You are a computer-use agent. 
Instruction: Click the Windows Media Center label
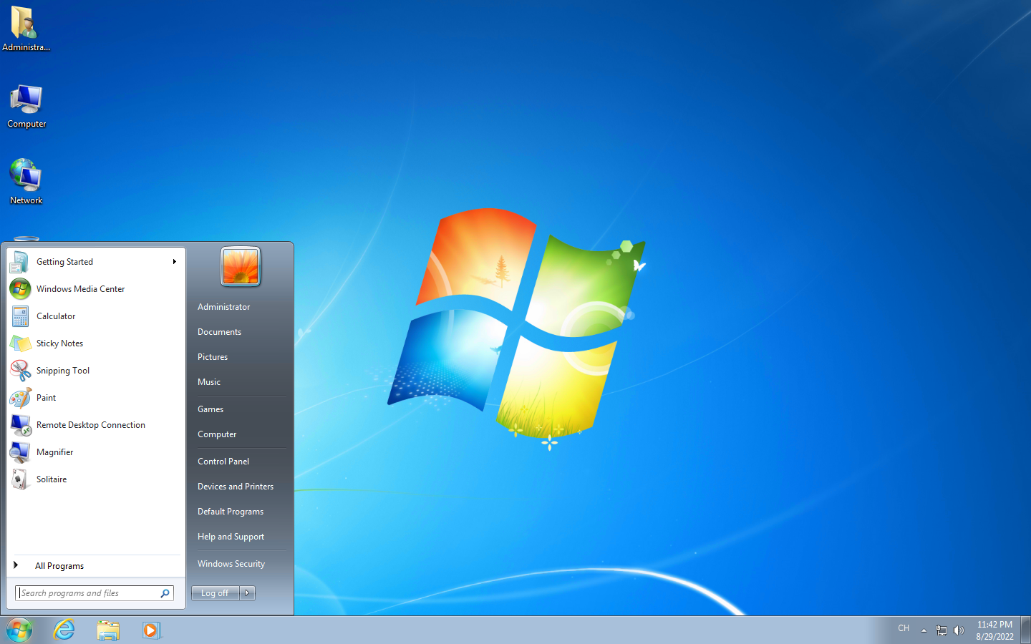click(80, 289)
